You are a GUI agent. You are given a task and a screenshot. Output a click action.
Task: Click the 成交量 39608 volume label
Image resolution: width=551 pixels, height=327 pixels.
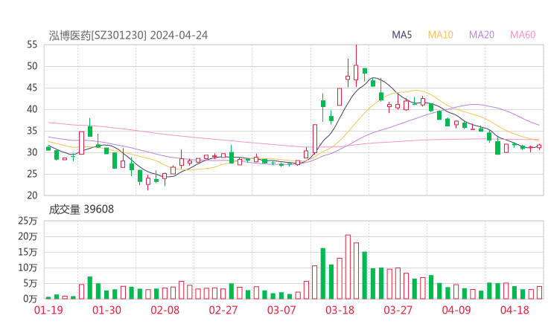click(x=81, y=210)
